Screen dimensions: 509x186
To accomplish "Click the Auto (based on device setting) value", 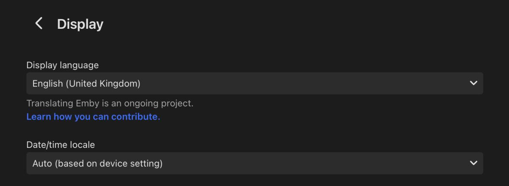I will (98, 163).
